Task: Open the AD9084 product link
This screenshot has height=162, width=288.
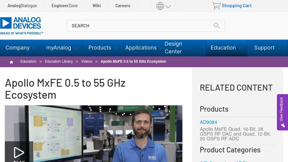Action: pyautogui.click(x=208, y=122)
